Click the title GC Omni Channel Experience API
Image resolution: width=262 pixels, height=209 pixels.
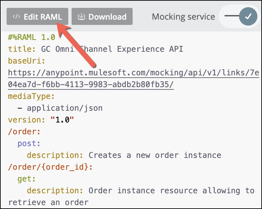click(x=112, y=49)
